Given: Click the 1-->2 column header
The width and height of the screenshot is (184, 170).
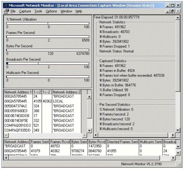Looking at the screenshot, I should click(x=37, y=92).
